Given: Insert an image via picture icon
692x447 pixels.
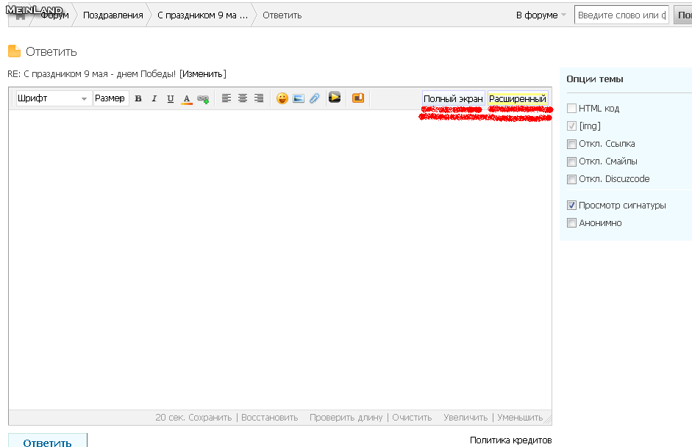Looking at the screenshot, I should [x=299, y=98].
